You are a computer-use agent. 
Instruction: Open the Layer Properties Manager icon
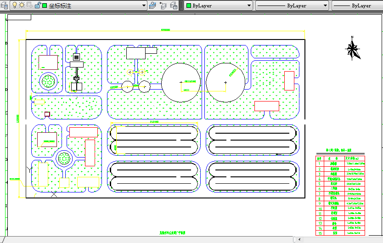tap(4, 6)
